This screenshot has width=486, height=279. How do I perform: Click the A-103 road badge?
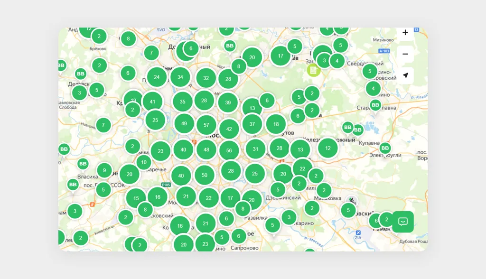tap(384, 51)
